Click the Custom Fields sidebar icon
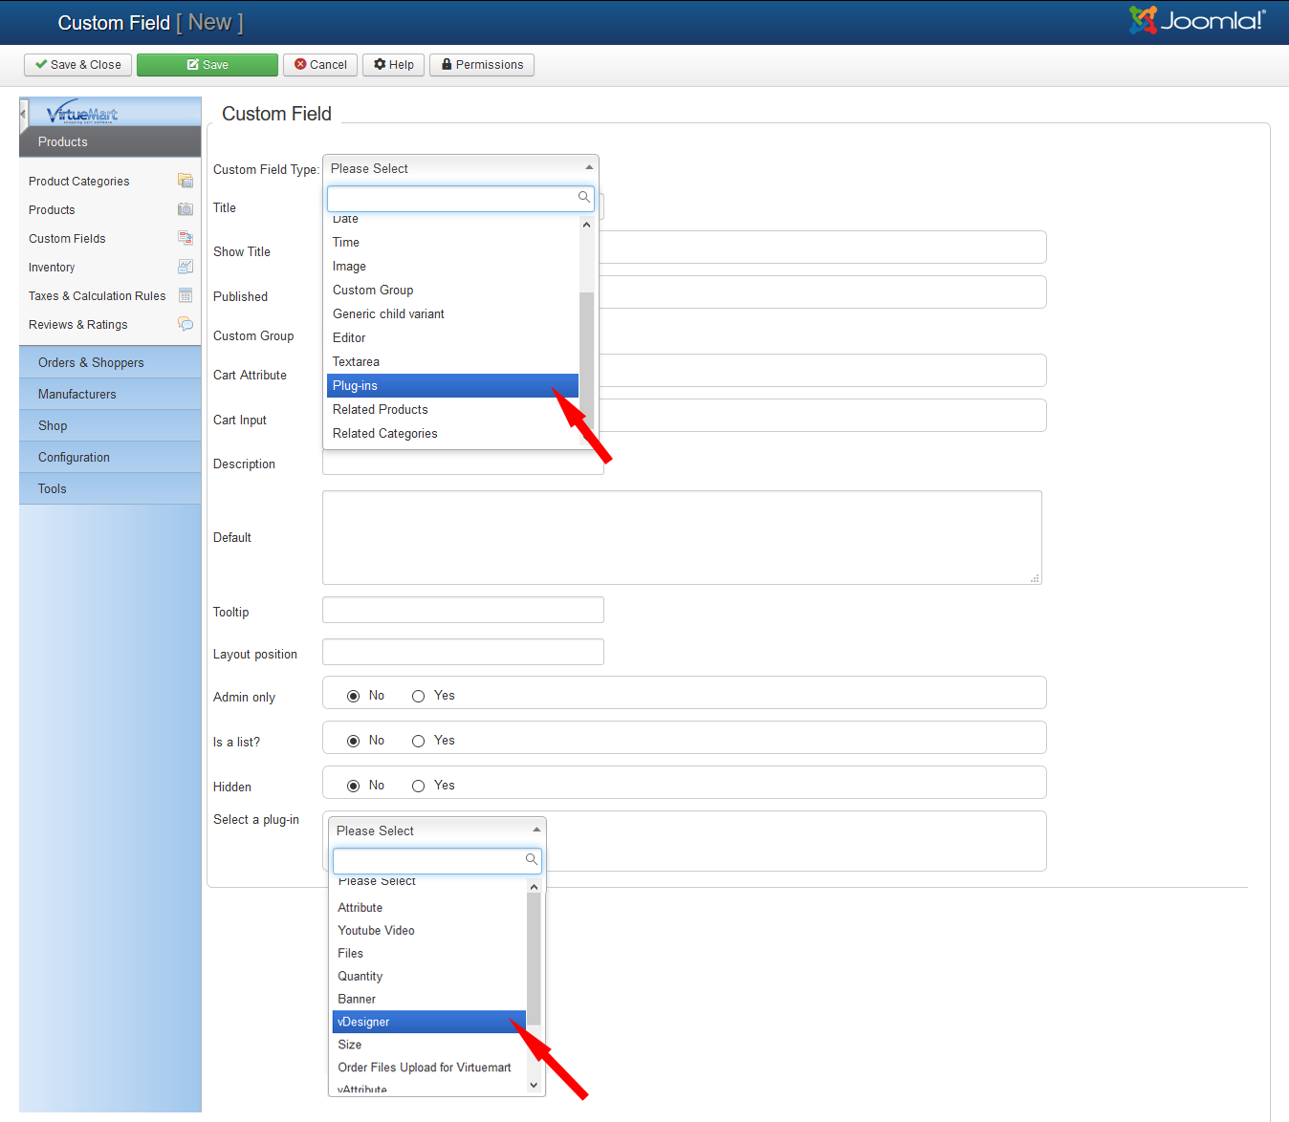The width and height of the screenshot is (1289, 1122). [186, 238]
